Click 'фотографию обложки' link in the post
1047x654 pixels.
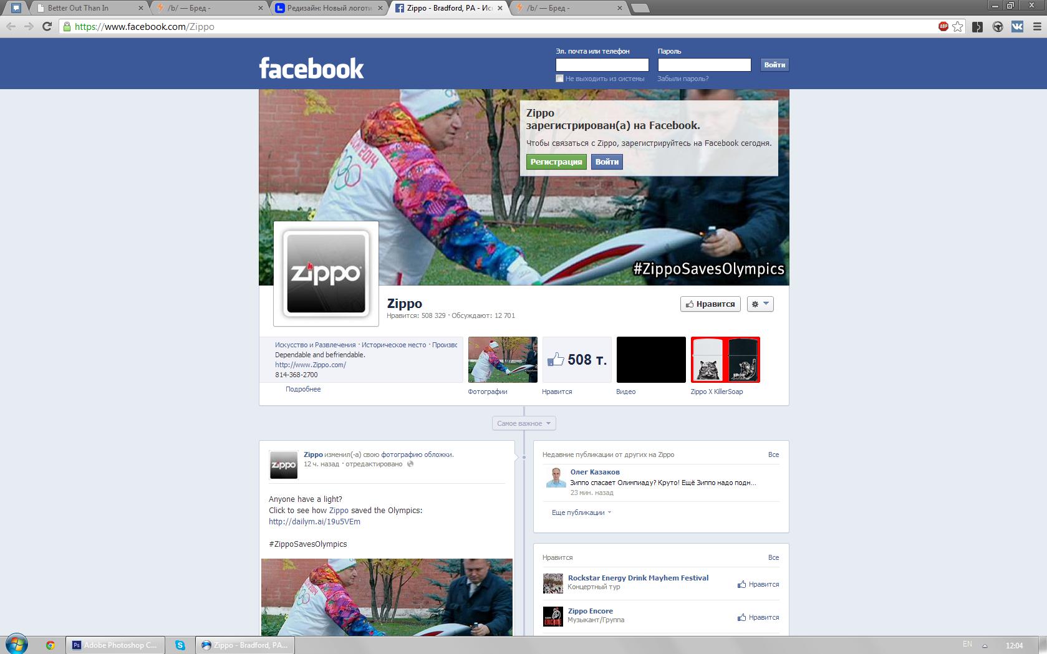(x=417, y=454)
